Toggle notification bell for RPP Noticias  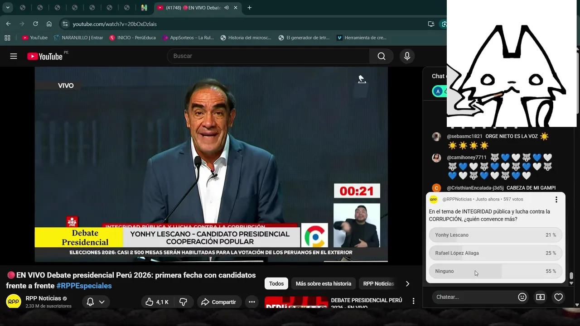pos(90,302)
